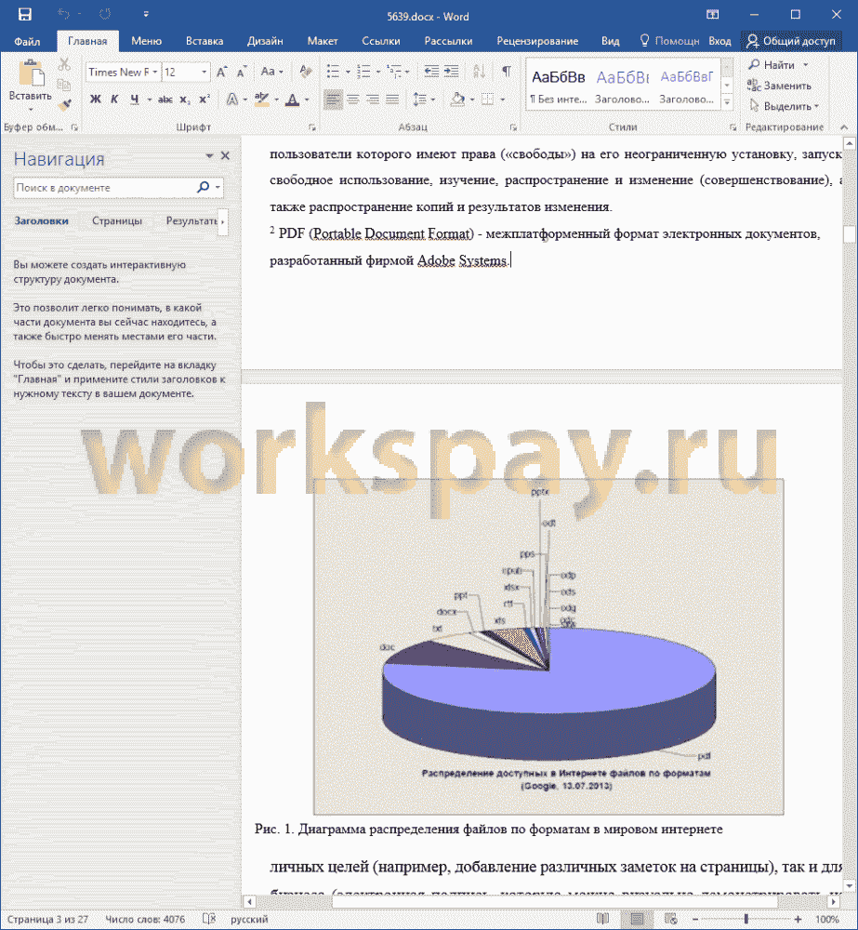Click the Общий доступ share button
Screen dimensions: 858x930
[x=791, y=41]
